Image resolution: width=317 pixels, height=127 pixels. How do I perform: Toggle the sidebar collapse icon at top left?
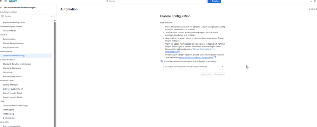pos(1,1)
